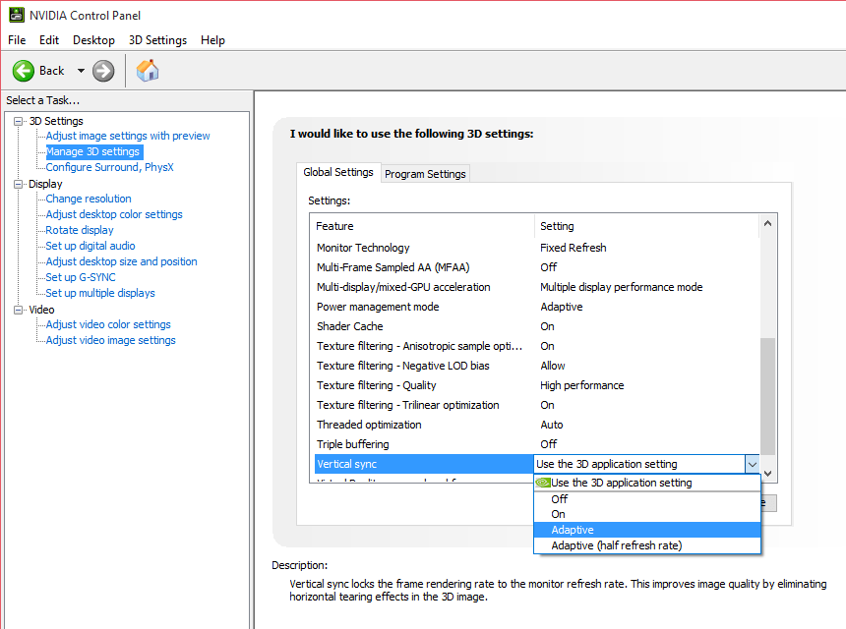Collapse the Video tree node
The height and width of the screenshot is (629, 846).
click(x=19, y=310)
